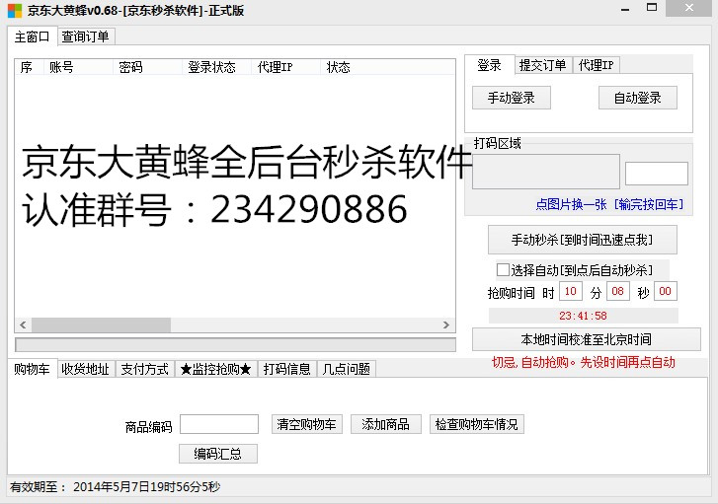Click the horizontal scrollbar thumb of account list

point(101,324)
